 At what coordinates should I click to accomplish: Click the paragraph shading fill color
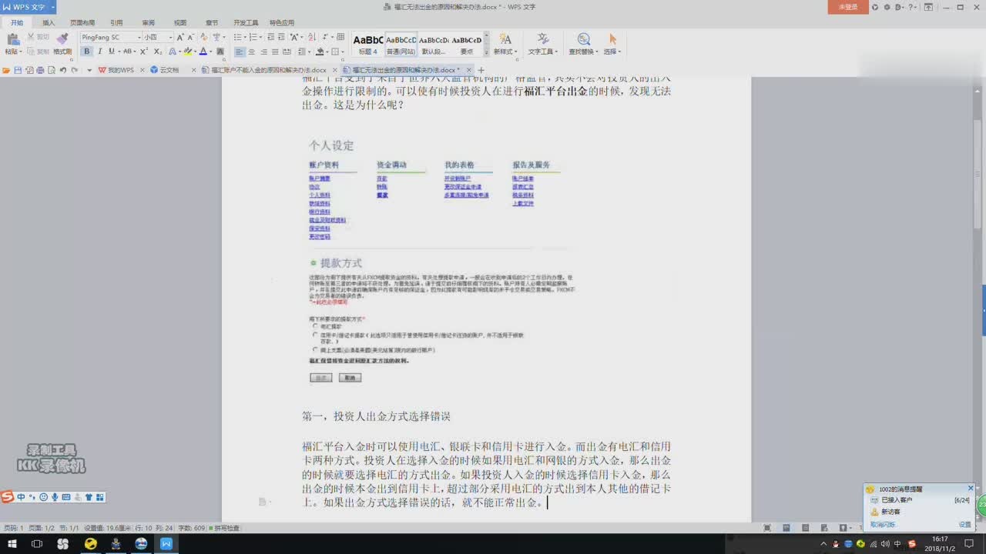tap(320, 52)
